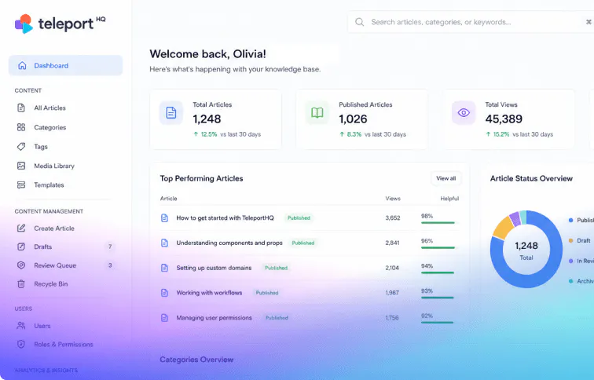Click the 98% helpful progress bar
This screenshot has height=380, width=594.
(438, 222)
